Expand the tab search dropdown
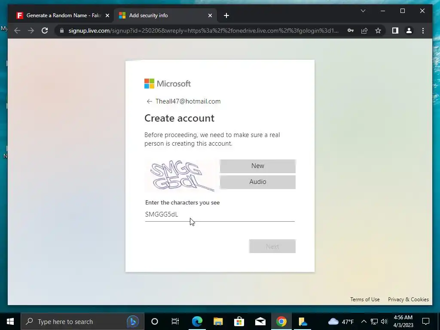440x330 pixels. [363, 11]
